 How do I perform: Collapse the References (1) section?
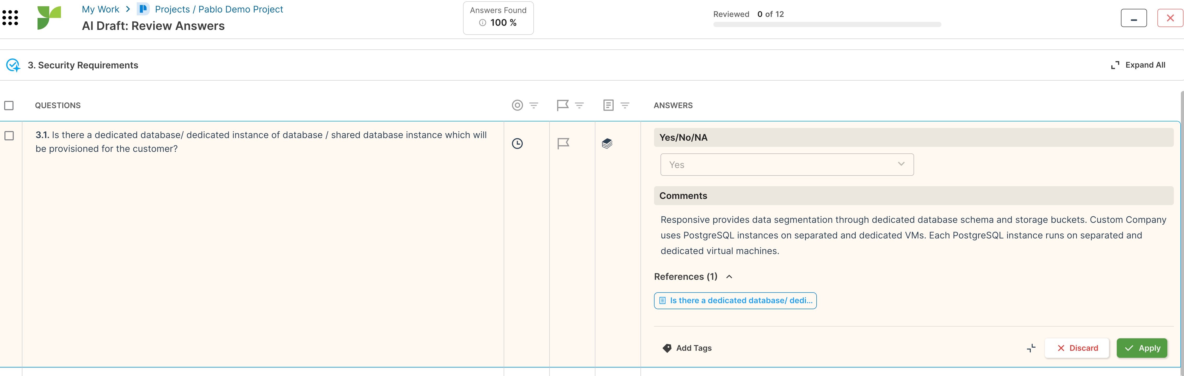coord(729,276)
